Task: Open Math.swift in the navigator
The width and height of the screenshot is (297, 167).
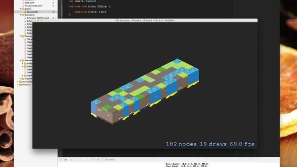Action: point(29,3)
